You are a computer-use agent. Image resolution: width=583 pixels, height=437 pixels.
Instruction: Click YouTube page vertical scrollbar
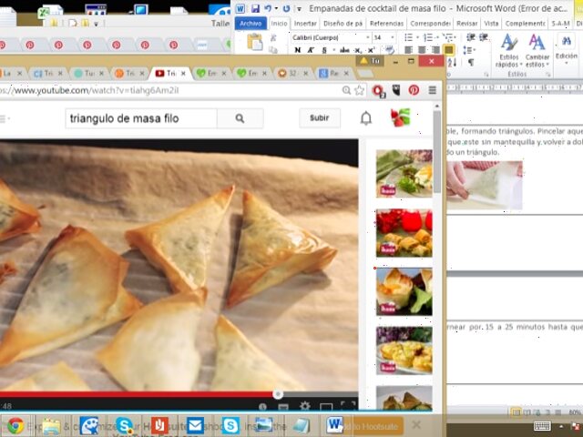(x=437, y=150)
